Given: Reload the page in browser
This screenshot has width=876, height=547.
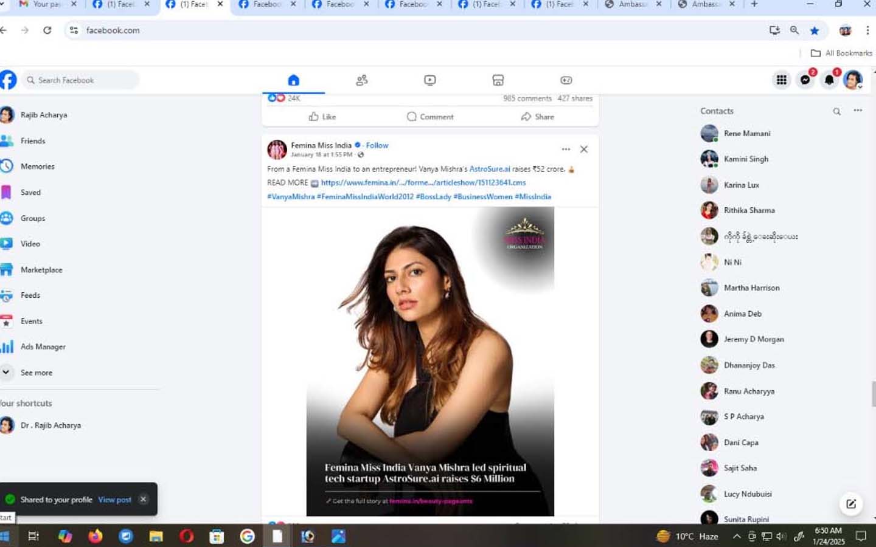Looking at the screenshot, I should point(47,30).
